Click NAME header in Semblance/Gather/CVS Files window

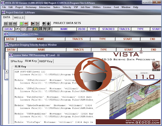(x=40, y=39)
